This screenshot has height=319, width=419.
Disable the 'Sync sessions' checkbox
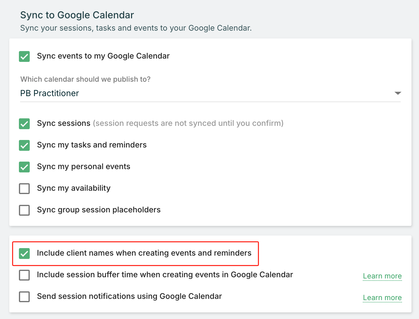click(24, 124)
